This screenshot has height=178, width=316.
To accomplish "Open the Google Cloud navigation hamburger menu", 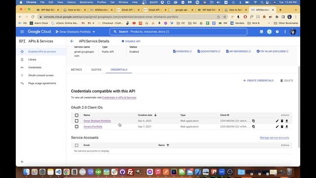I will pos(22,32).
